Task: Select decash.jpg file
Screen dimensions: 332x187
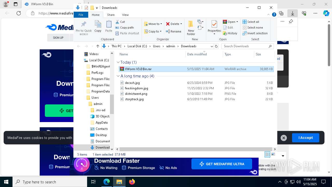Action: click(x=196, y=83)
